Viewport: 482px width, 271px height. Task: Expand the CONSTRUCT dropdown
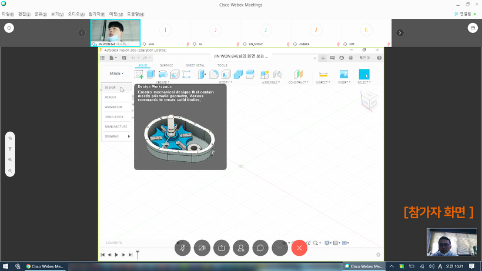pyautogui.click(x=298, y=82)
